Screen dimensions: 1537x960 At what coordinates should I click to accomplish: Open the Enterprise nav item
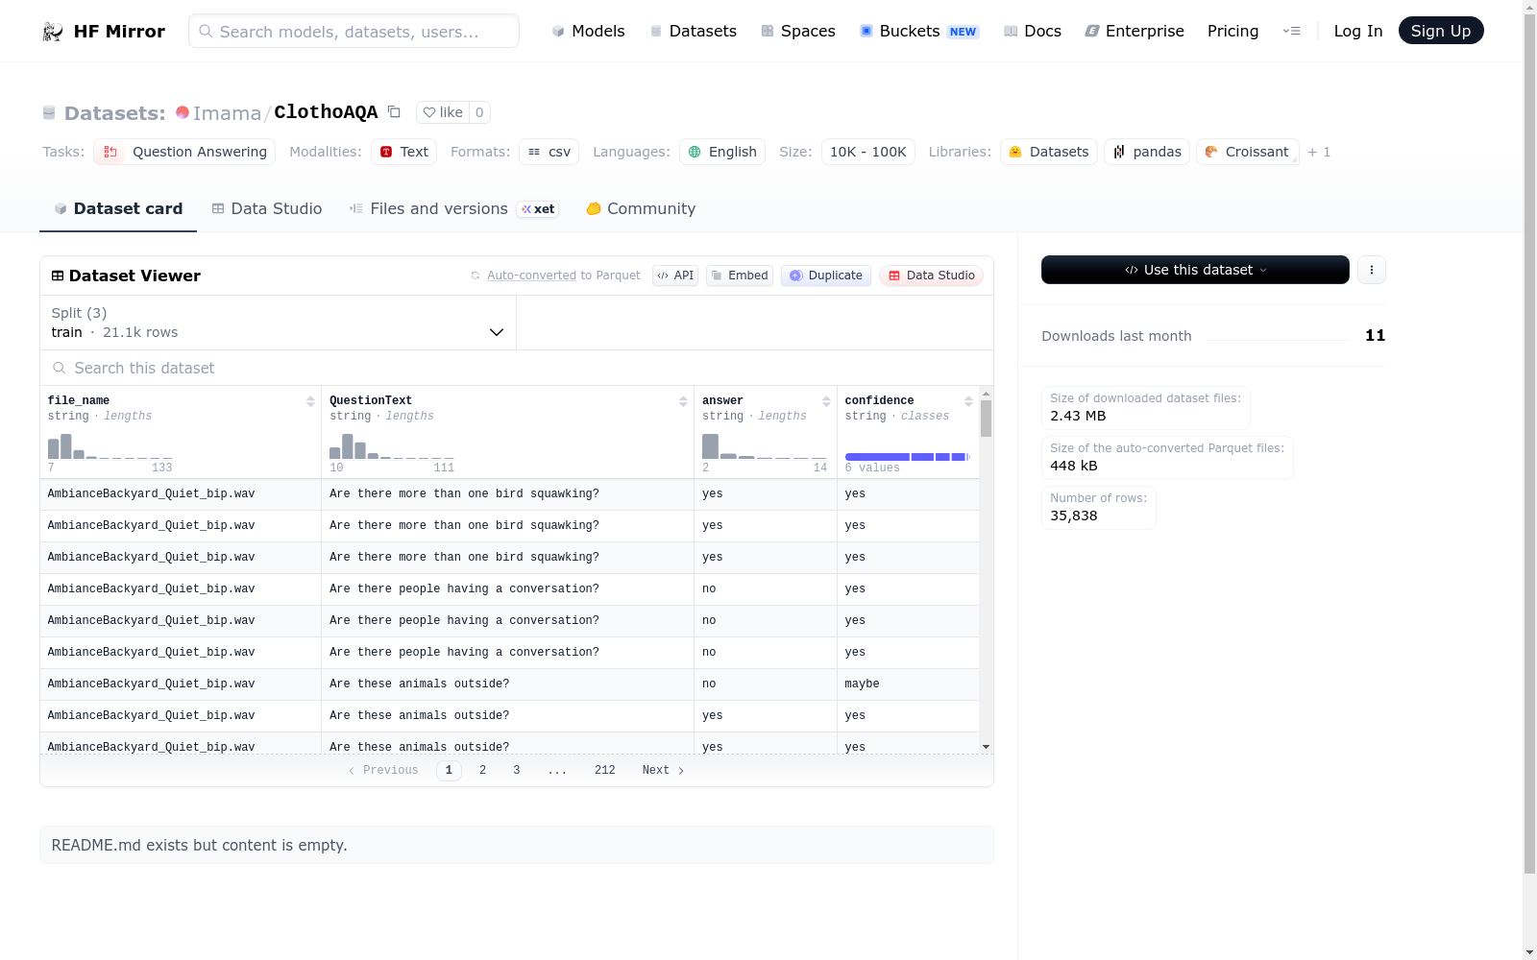1134,31
